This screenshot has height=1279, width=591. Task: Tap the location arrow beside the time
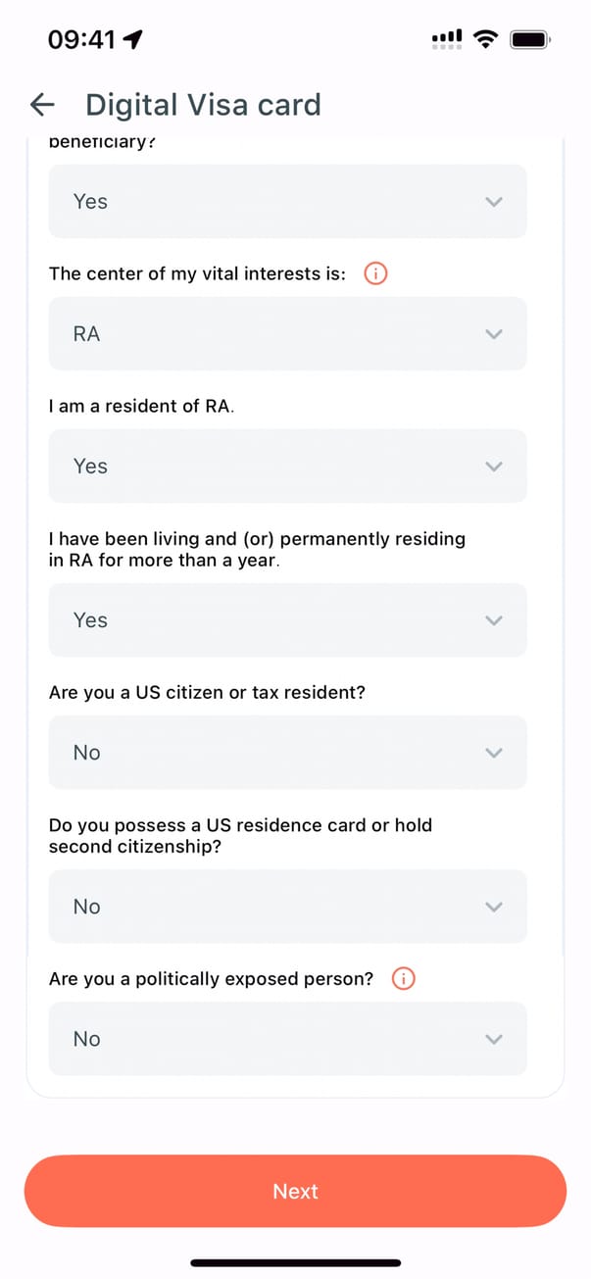[133, 39]
